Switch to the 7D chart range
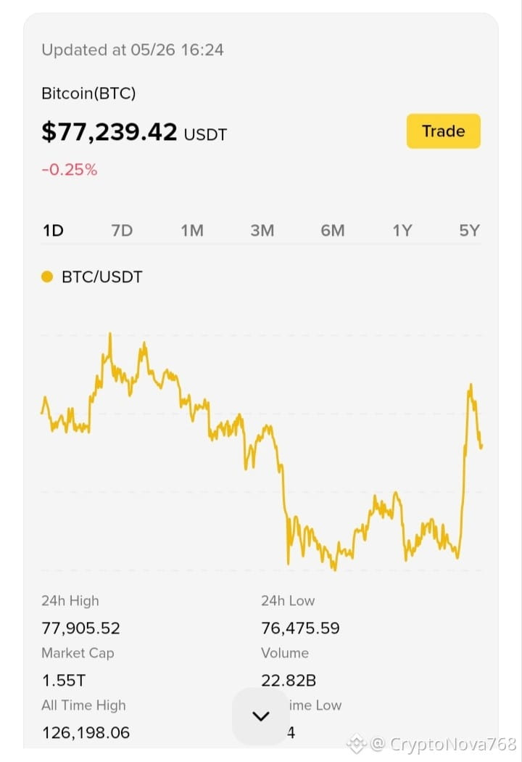 [x=122, y=230]
